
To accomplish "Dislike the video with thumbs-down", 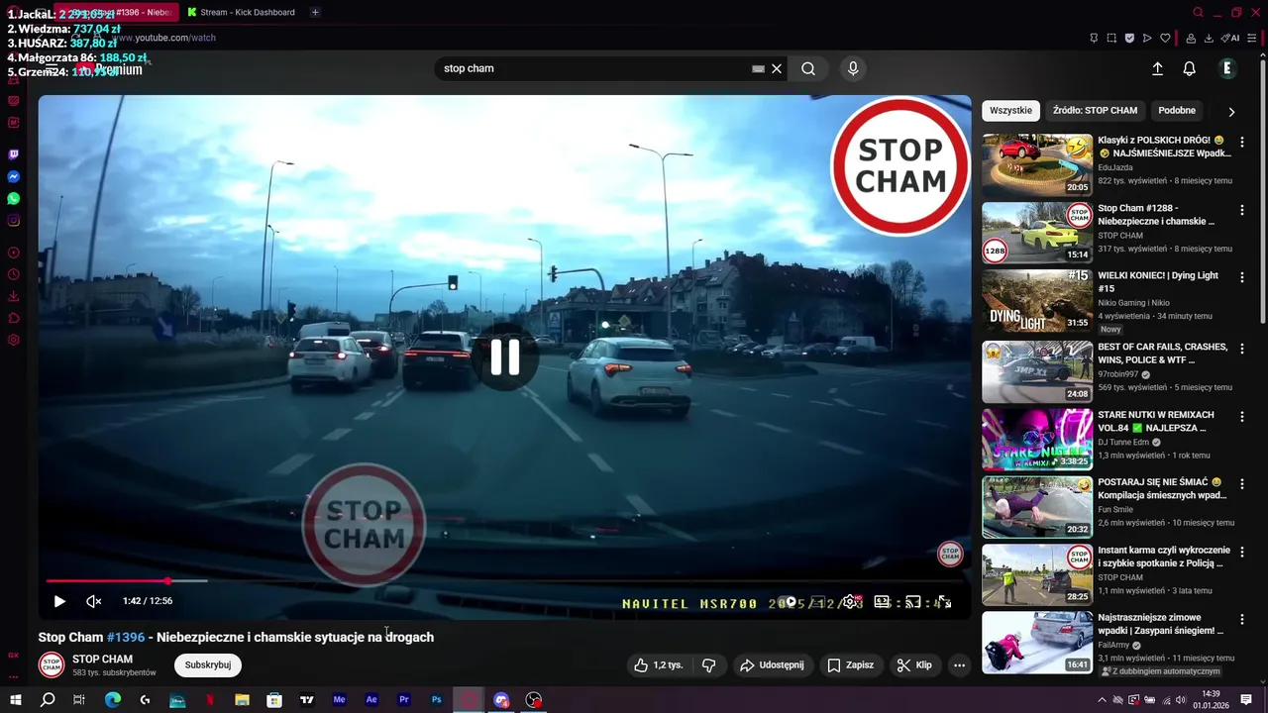I will pos(708,665).
